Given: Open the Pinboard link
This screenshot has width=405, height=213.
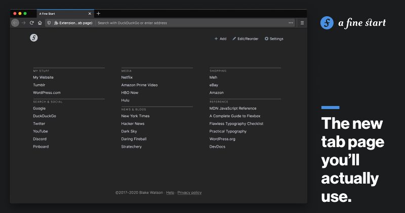Looking at the screenshot, I should [40, 147].
